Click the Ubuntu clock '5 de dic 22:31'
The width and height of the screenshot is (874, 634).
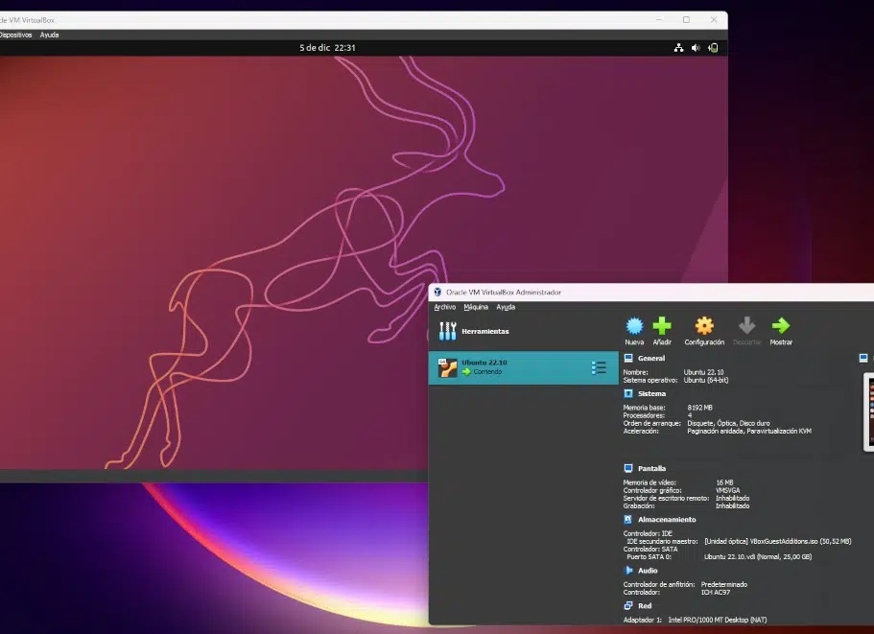(327, 48)
